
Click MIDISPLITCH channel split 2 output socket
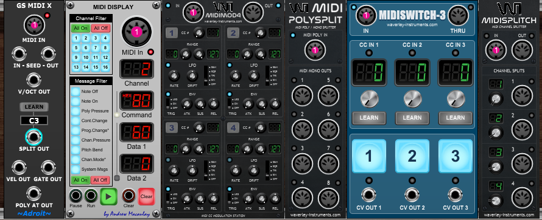[x=523, y=129]
